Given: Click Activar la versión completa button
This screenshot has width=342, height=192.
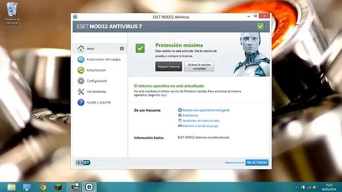Looking at the screenshot, I should (199, 66).
